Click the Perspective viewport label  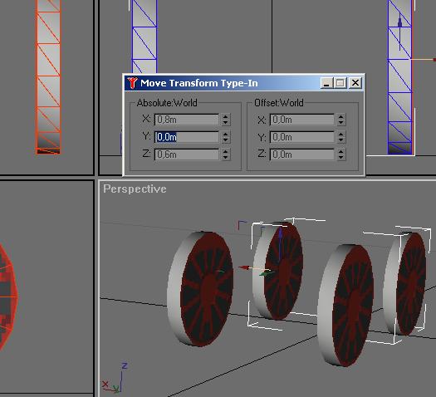pos(135,189)
